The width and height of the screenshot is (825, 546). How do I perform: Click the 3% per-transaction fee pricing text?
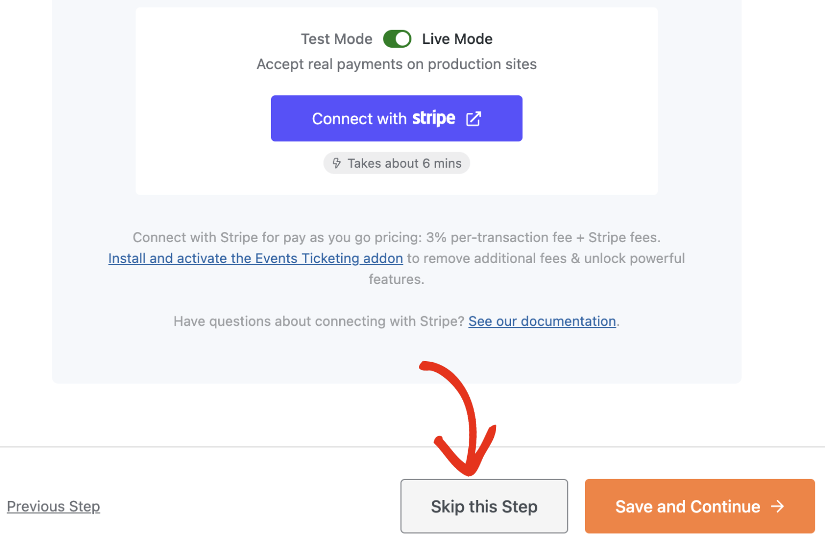[x=499, y=237]
